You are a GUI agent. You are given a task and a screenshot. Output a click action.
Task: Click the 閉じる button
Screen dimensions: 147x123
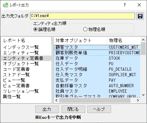pos(73,109)
